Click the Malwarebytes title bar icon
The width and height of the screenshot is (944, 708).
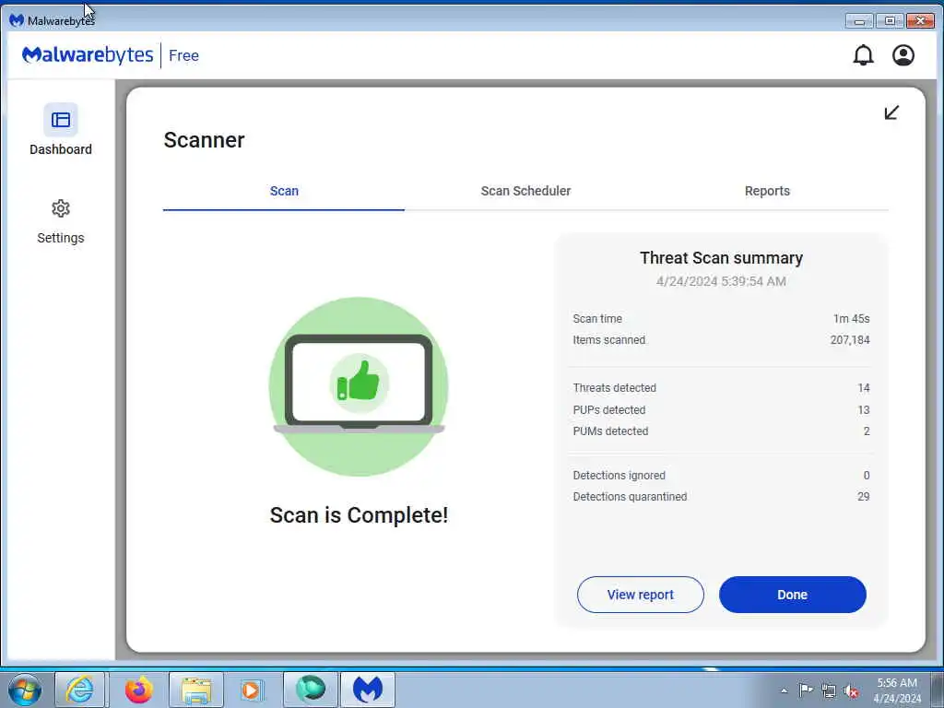[x=17, y=20]
